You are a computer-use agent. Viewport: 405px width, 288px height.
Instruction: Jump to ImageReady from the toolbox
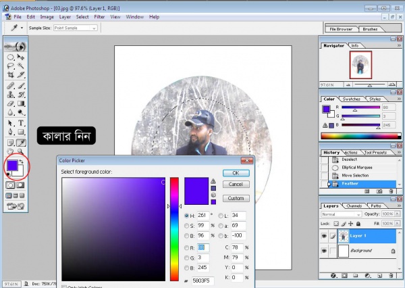[16, 206]
